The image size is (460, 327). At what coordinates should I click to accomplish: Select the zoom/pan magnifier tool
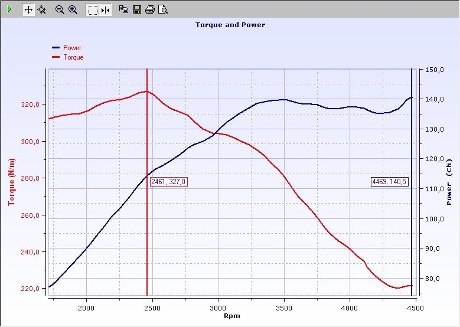click(x=41, y=9)
